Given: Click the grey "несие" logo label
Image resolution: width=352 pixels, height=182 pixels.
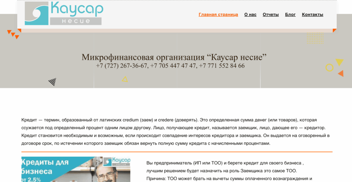Looking at the screenshot, I should point(76,21).
